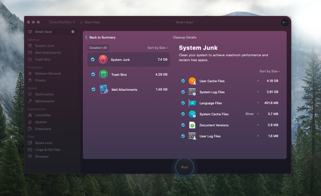The height and width of the screenshot is (196, 321).
Task: Select the Trash Bins 4.29 GB row
Action: pyautogui.click(x=128, y=74)
